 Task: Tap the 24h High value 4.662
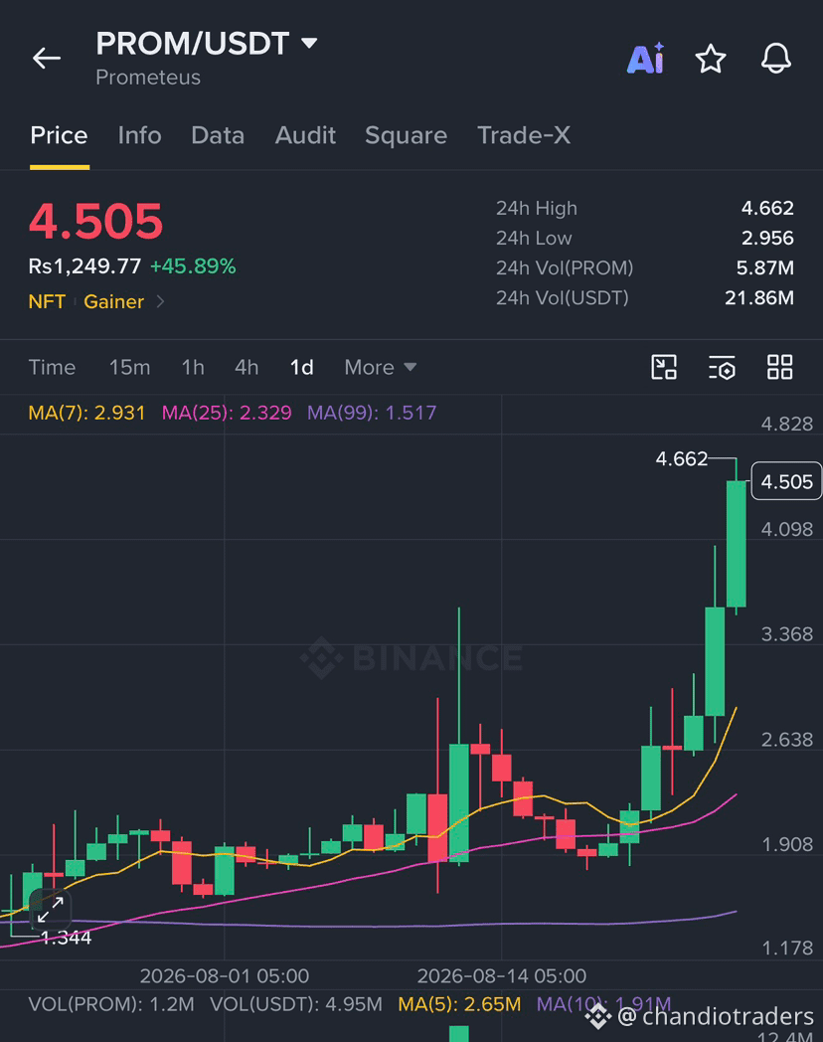767,208
